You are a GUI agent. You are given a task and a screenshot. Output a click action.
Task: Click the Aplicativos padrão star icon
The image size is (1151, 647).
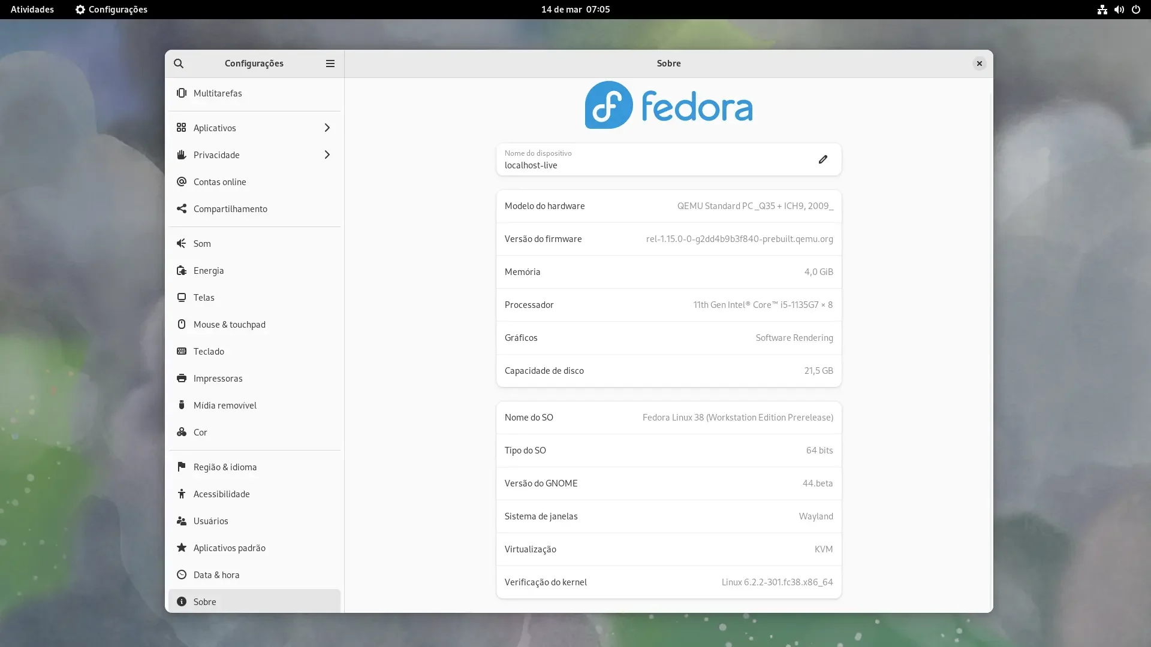point(181,548)
